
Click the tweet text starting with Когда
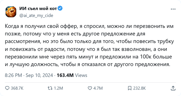(x=89, y=45)
